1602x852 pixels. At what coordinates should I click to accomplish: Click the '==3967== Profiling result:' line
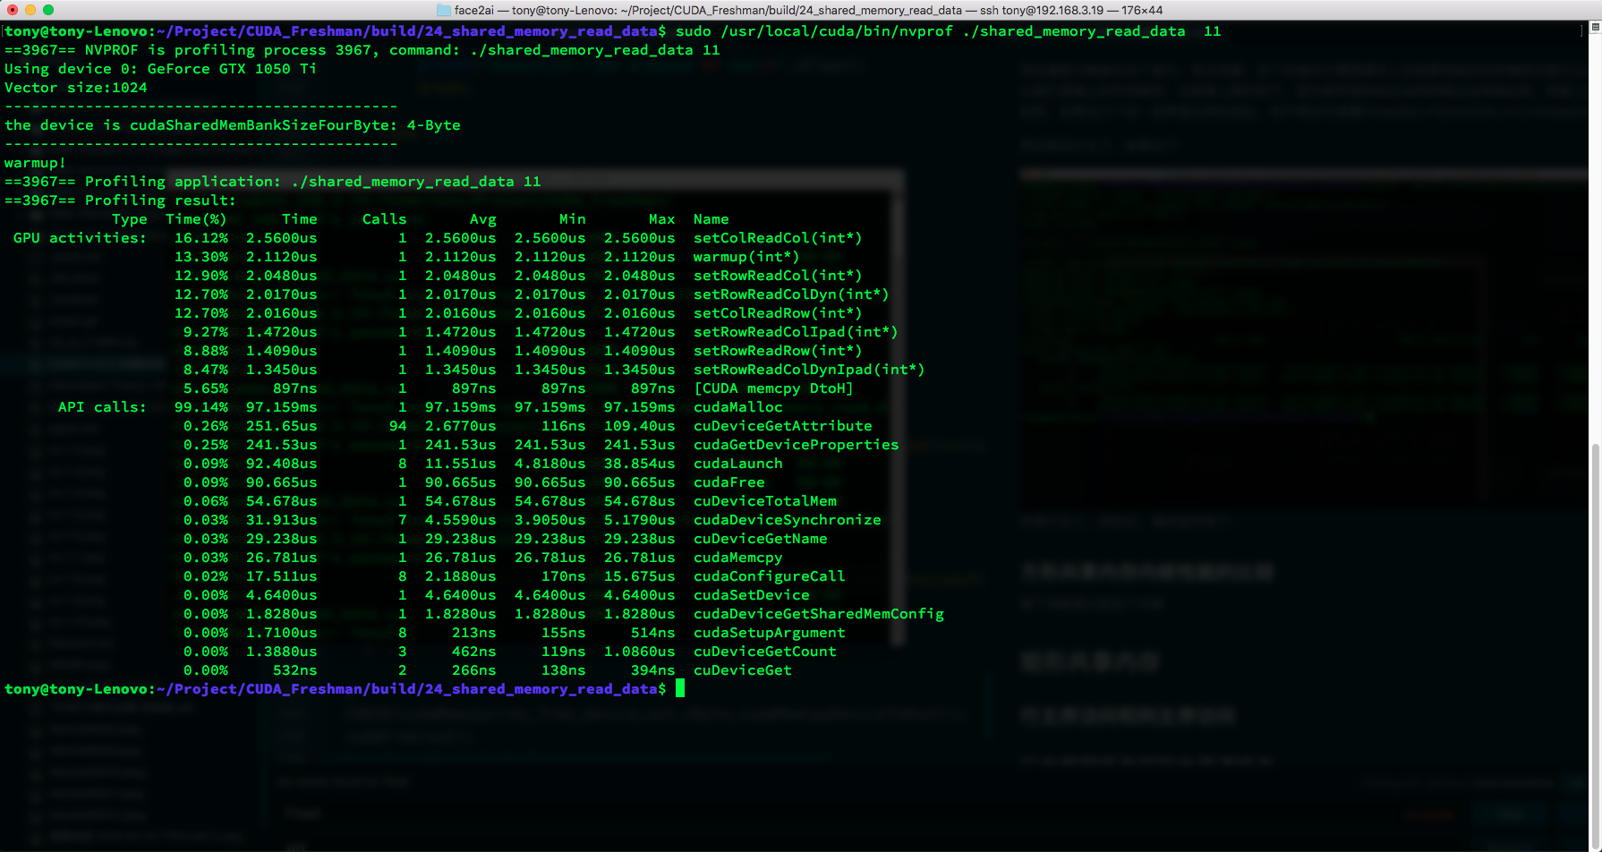pyautogui.click(x=120, y=200)
